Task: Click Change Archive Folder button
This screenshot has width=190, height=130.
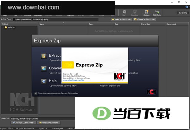Action: point(145,19)
